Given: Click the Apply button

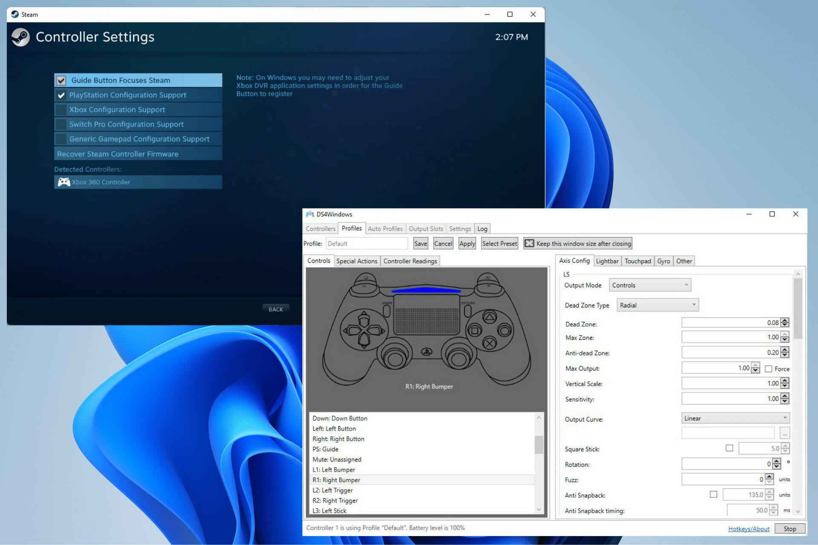Looking at the screenshot, I should click(467, 244).
